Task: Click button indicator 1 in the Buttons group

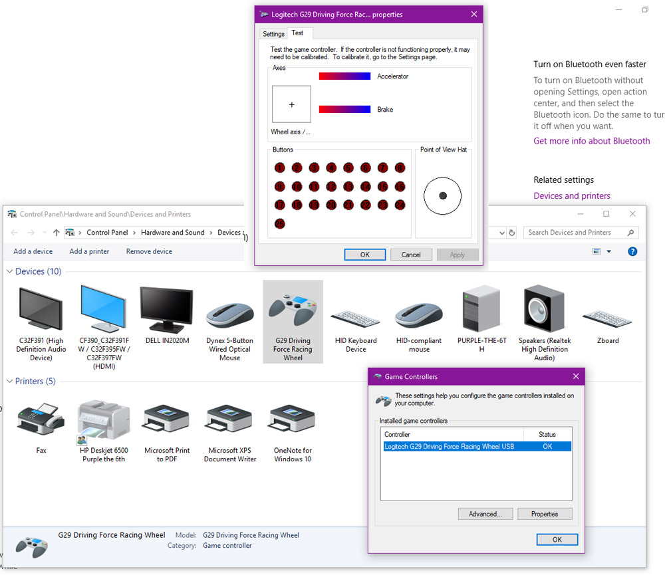Action: click(x=279, y=168)
